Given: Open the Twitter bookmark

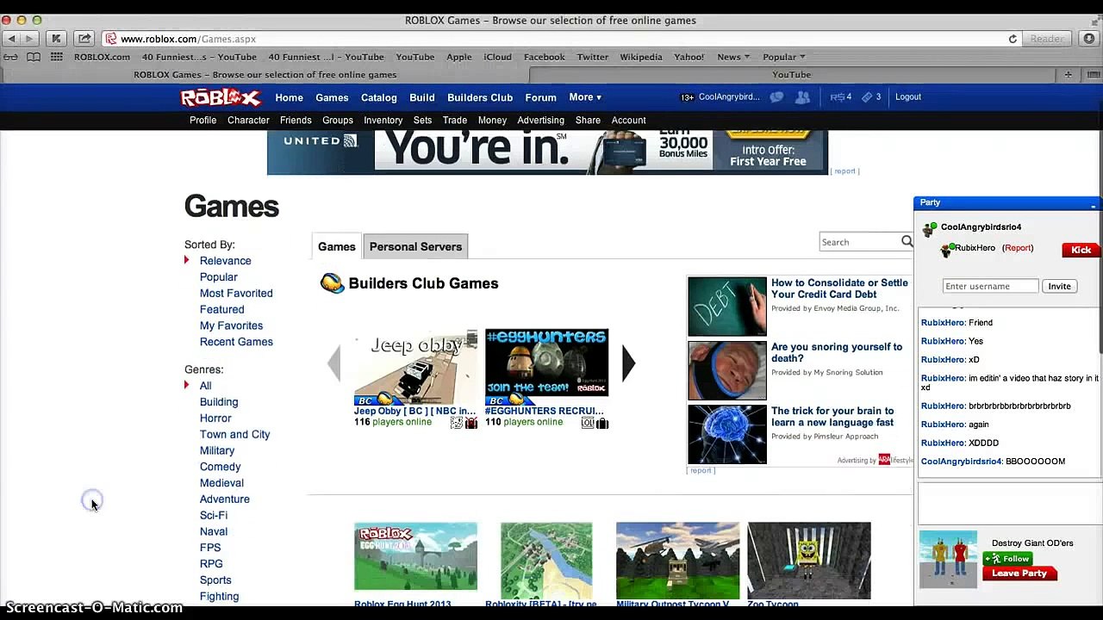Looking at the screenshot, I should point(593,57).
